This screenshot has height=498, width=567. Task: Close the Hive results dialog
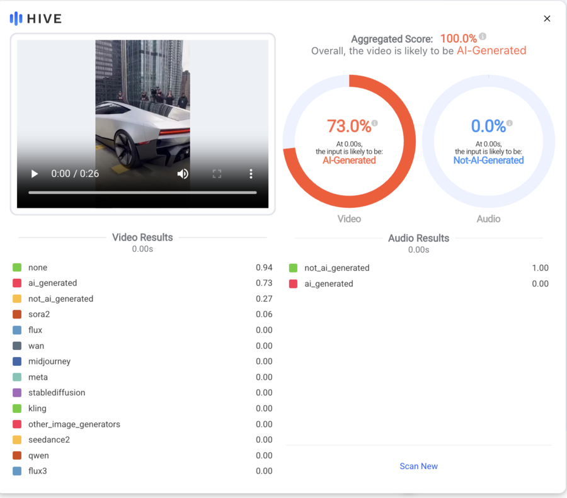[x=547, y=18]
